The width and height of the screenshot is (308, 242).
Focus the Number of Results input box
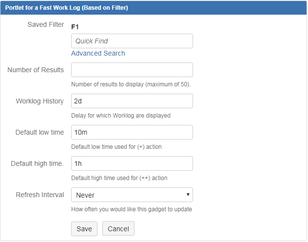132,70
